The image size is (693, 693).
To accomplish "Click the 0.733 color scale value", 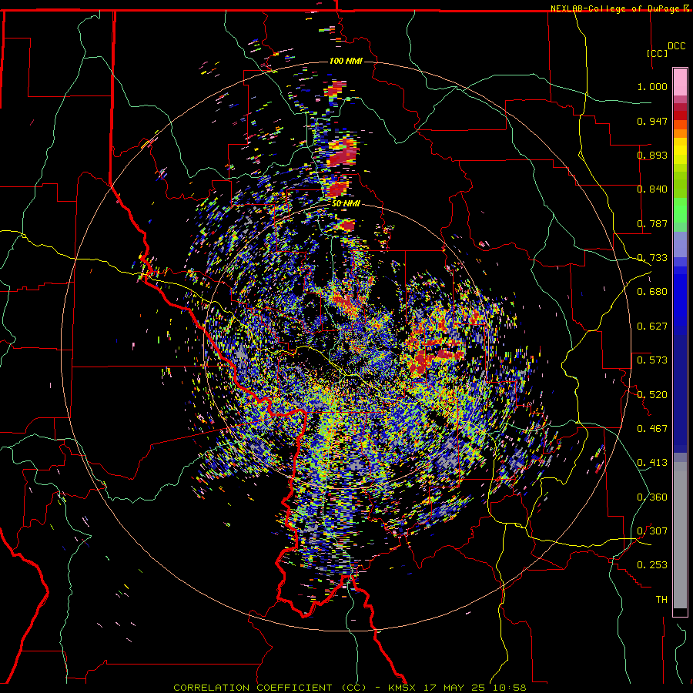I will [x=652, y=258].
